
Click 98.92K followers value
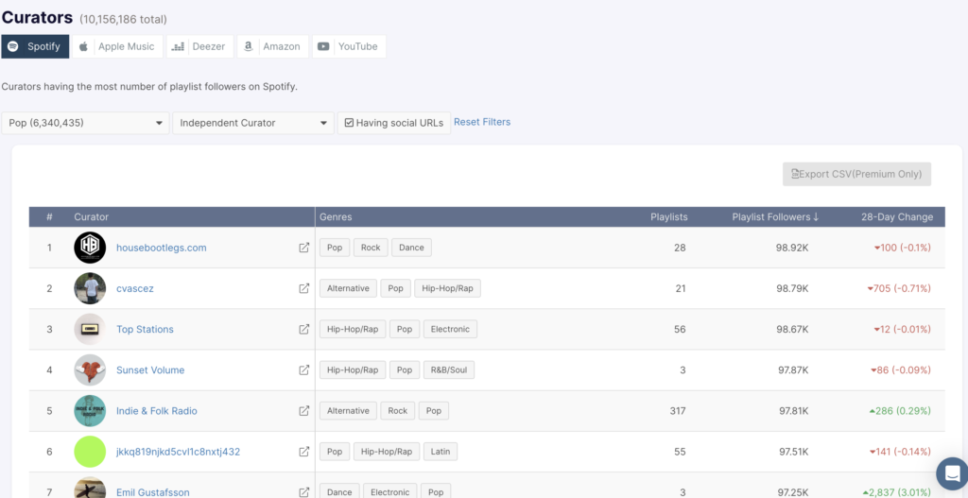(792, 248)
